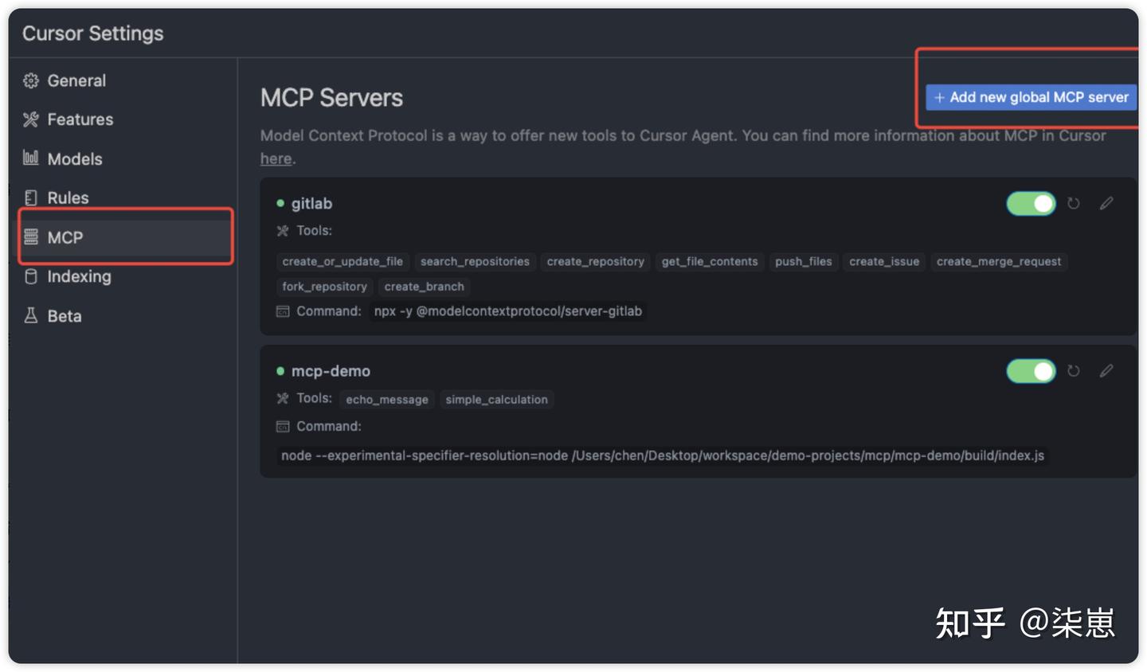Click the Models bar-chart icon
This screenshot has height=672, width=1147.
(x=30, y=158)
